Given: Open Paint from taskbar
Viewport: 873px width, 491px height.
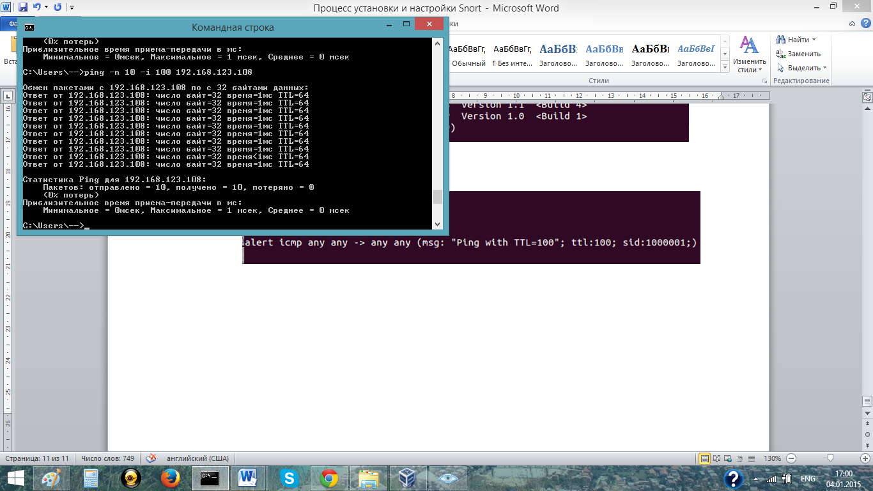Looking at the screenshot, I should (x=52, y=478).
